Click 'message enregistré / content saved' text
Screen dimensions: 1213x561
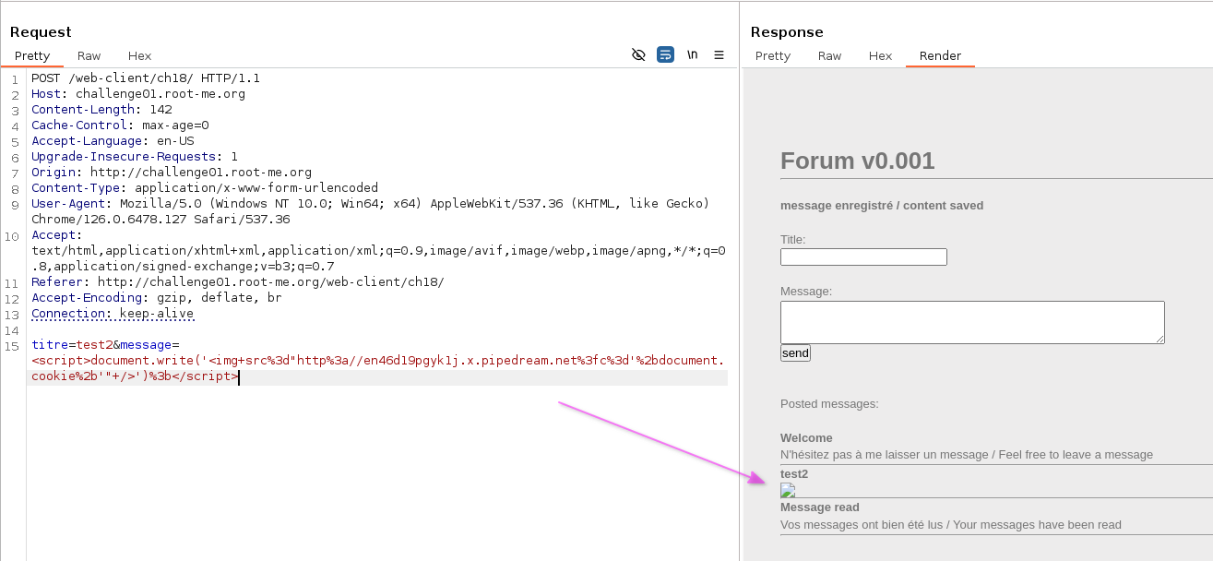pyautogui.click(x=882, y=206)
